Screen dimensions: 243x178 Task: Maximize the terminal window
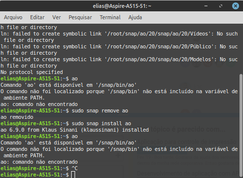pos(221,6)
